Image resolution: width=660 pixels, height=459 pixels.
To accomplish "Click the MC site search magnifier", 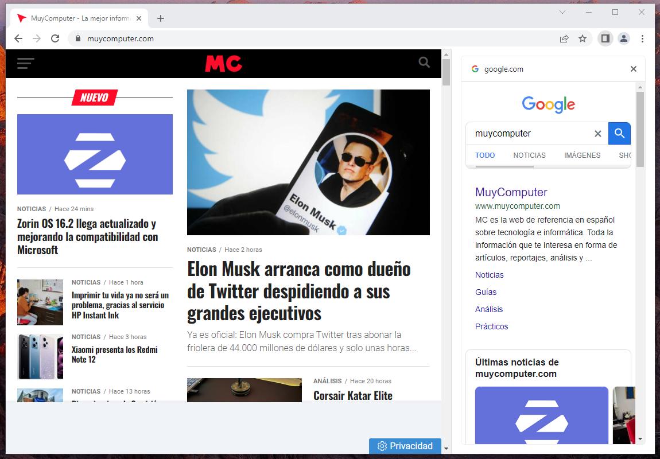I will (x=424, y=63).
